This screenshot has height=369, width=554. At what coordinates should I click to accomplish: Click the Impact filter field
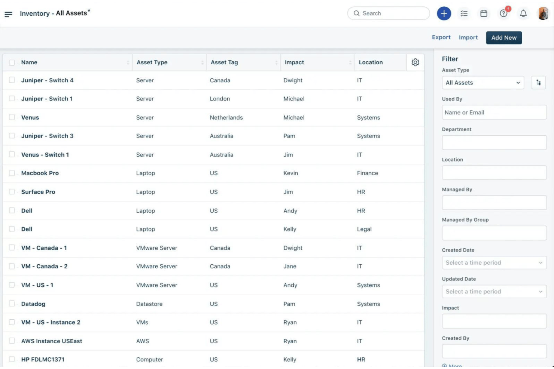(494, 321)
